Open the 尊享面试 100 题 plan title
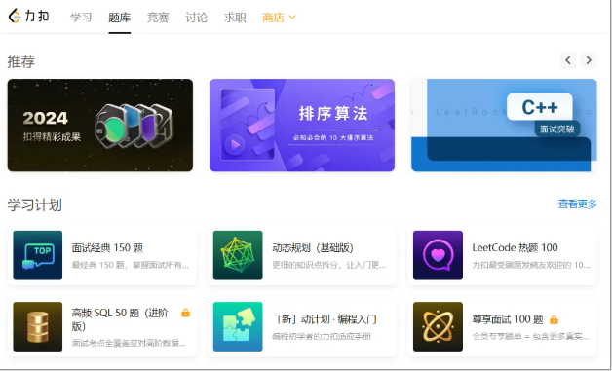Screen dimensions: 612x371 tap(508, 320)
